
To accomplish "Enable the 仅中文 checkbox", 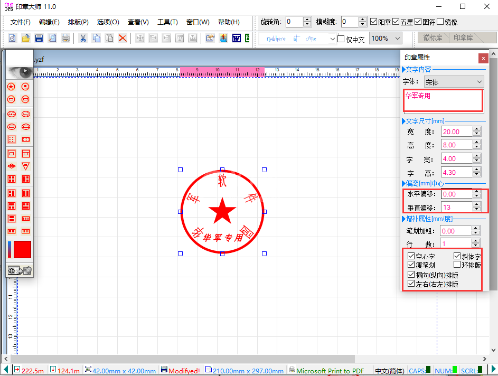I will [x=341, y=39].
